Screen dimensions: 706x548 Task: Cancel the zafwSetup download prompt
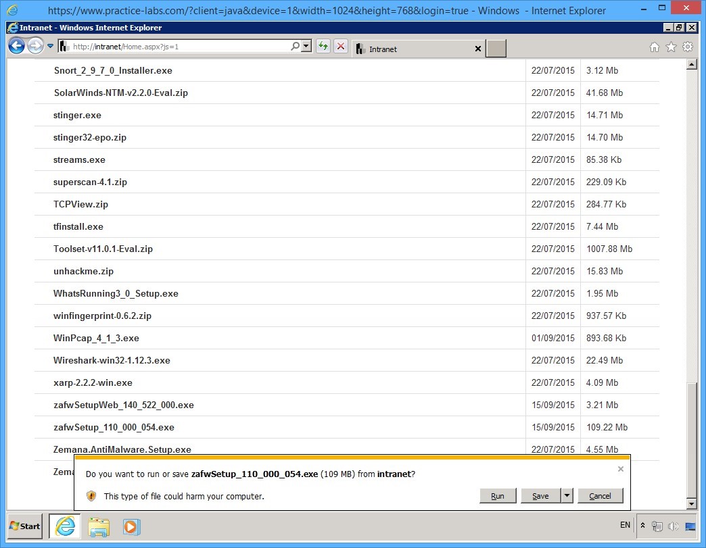tap(600, 496)
